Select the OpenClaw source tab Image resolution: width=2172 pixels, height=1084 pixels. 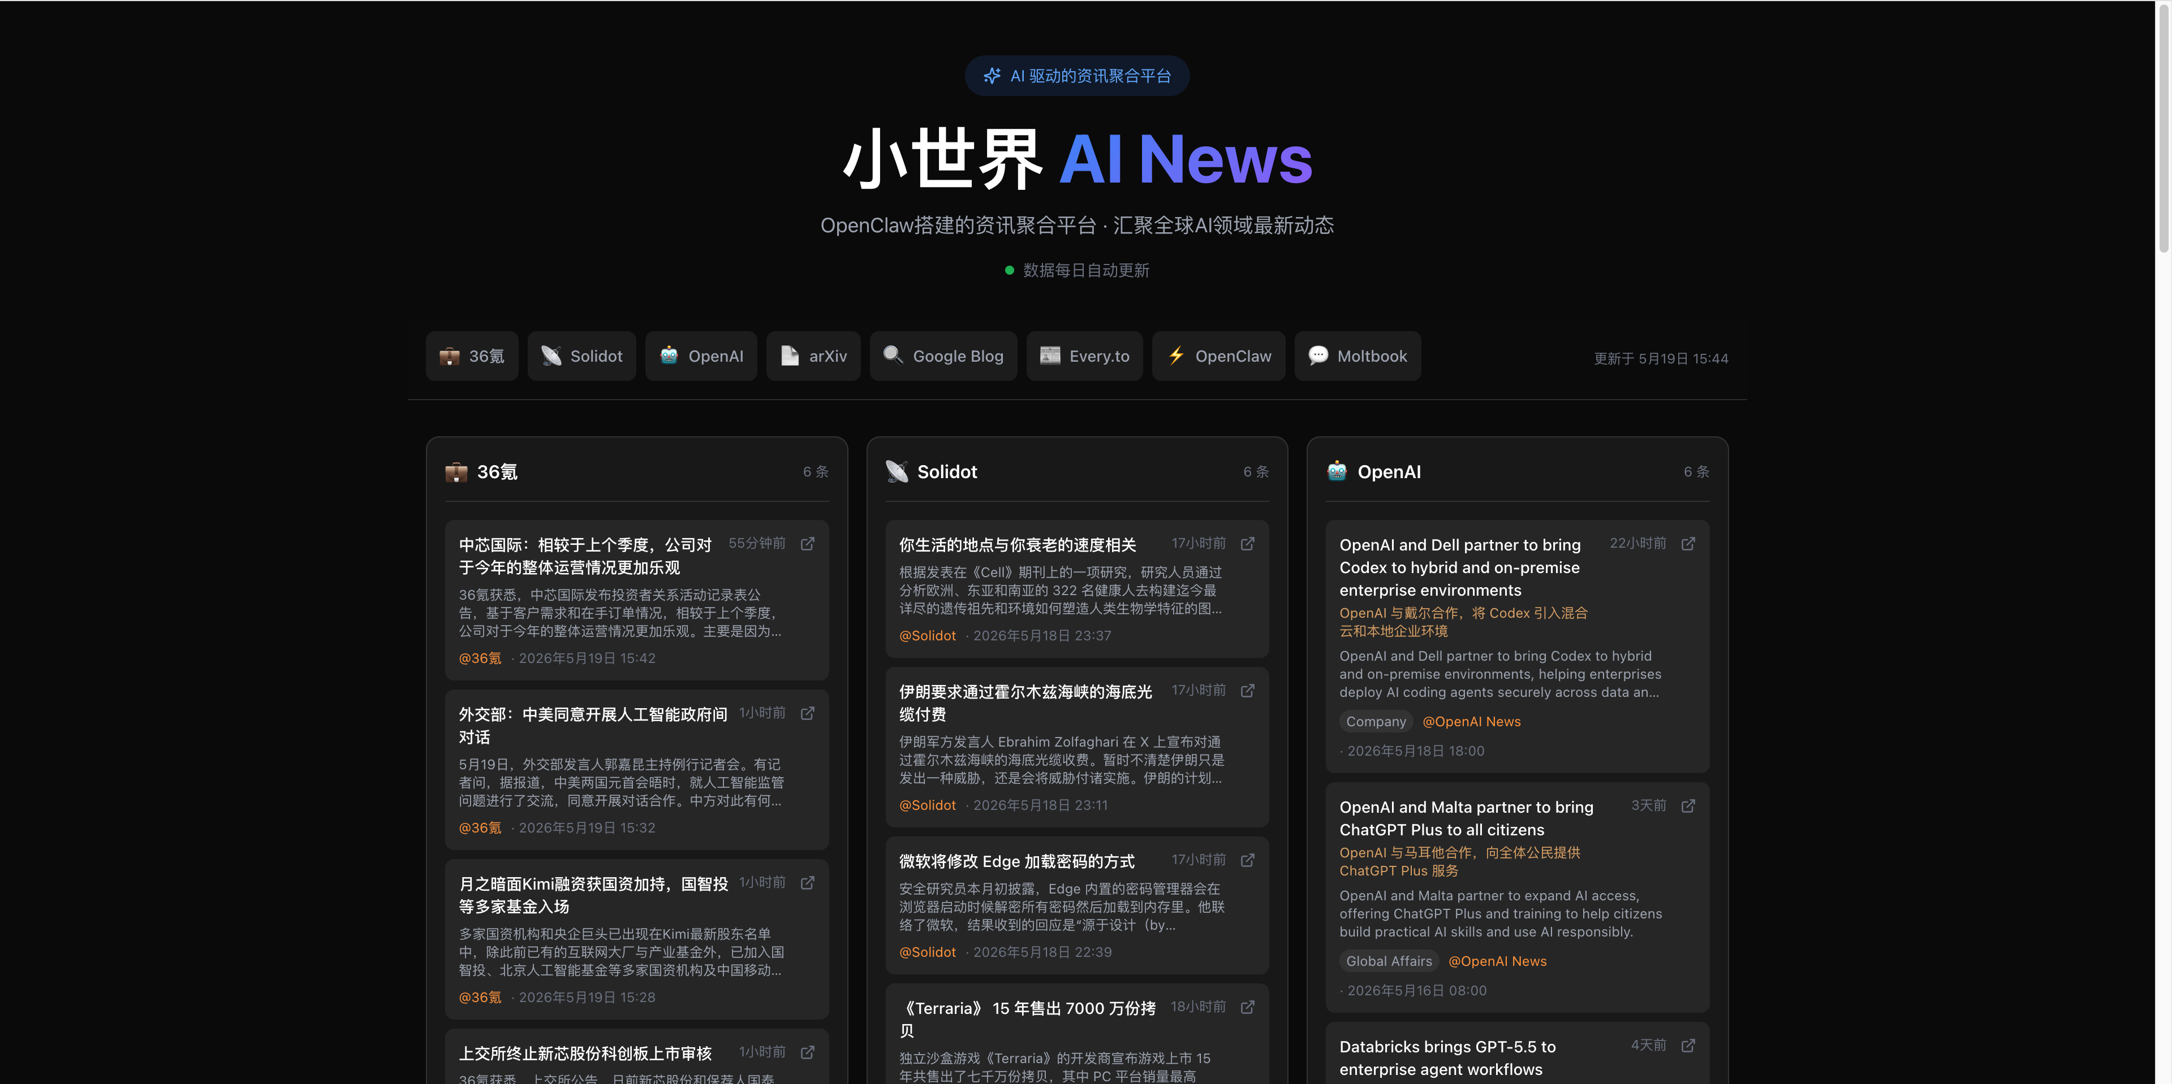point(1218,356)
